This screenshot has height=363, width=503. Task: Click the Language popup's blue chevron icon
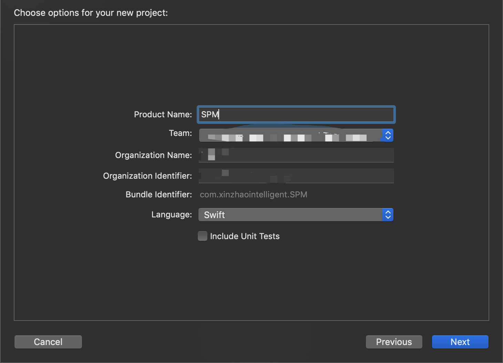388,215
